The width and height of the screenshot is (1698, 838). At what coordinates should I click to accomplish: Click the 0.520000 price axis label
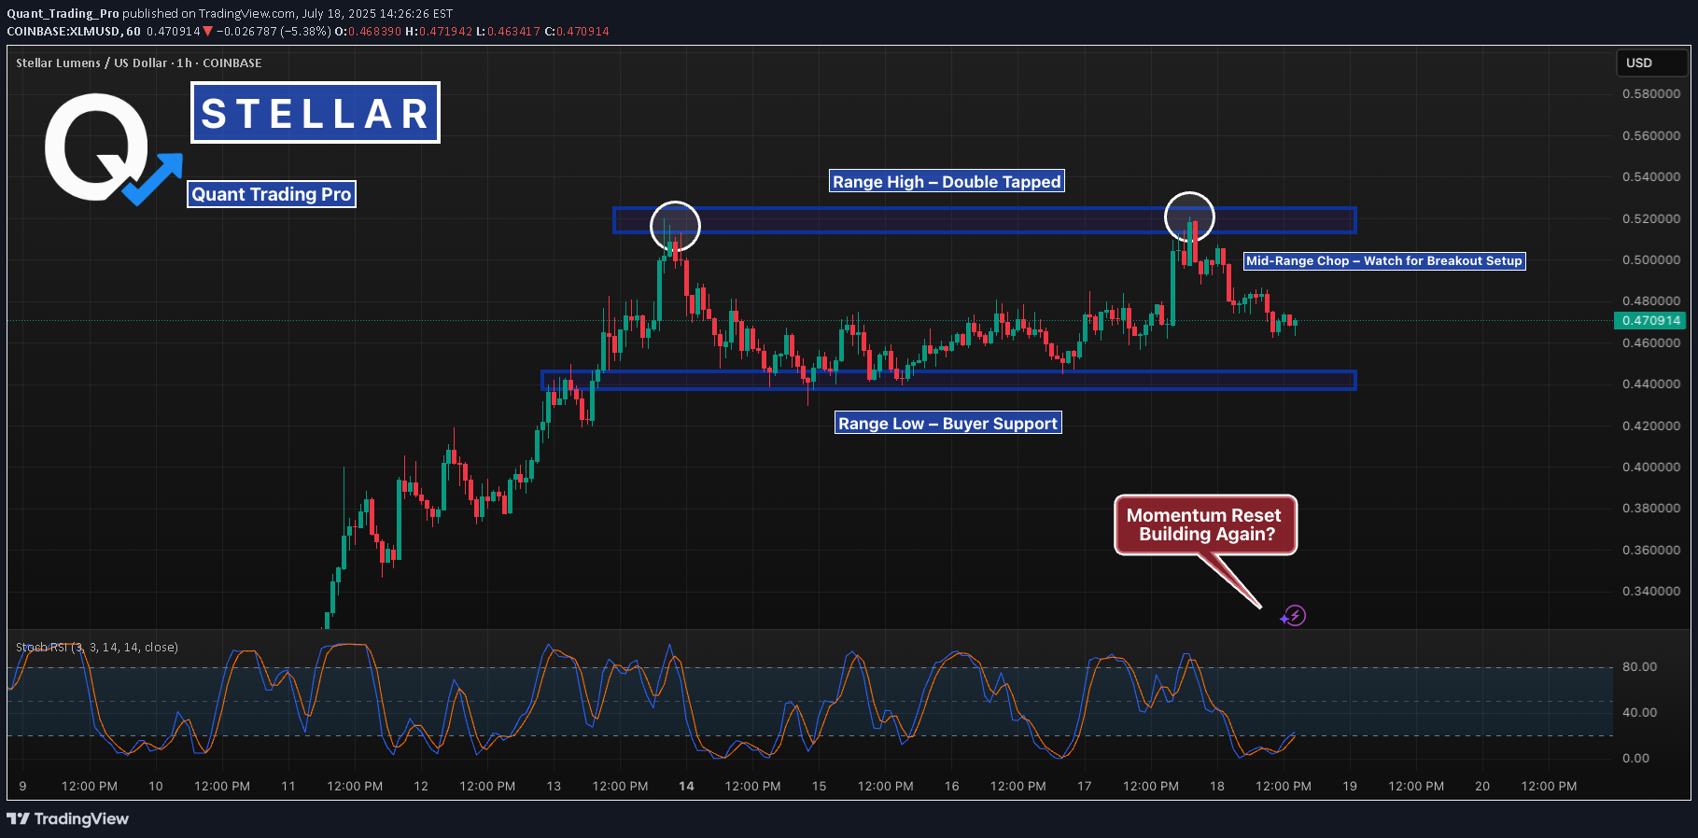[1651, 218]
